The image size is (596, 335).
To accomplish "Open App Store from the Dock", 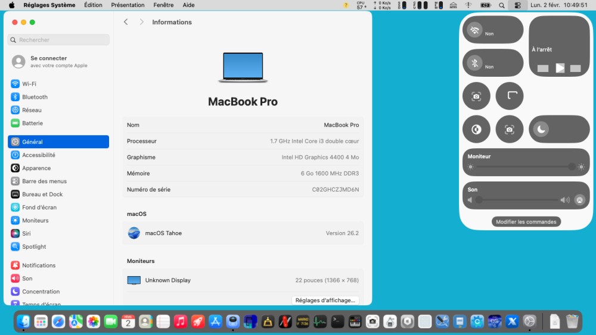I will [216, 322].
